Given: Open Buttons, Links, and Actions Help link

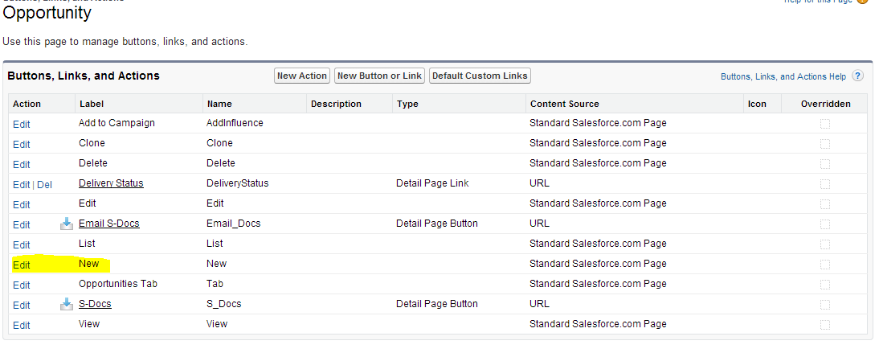Looking at the screenshot, I should [783, 76].
